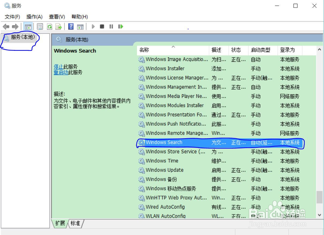Viewport: 324px width, 235px height.
Task: Click the Forward arrow toolbar icon
Action: click(x=15, y=27)
